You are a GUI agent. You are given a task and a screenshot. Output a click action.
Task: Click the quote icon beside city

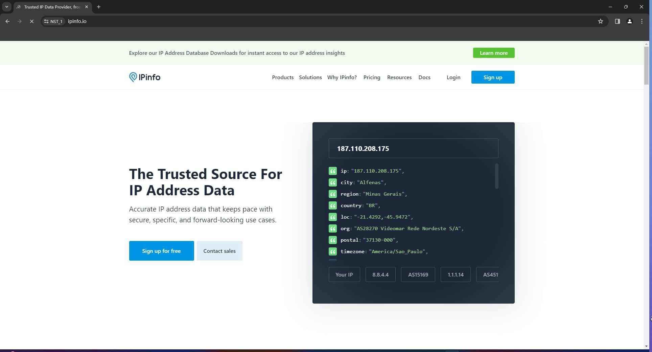tap(333, 182)
